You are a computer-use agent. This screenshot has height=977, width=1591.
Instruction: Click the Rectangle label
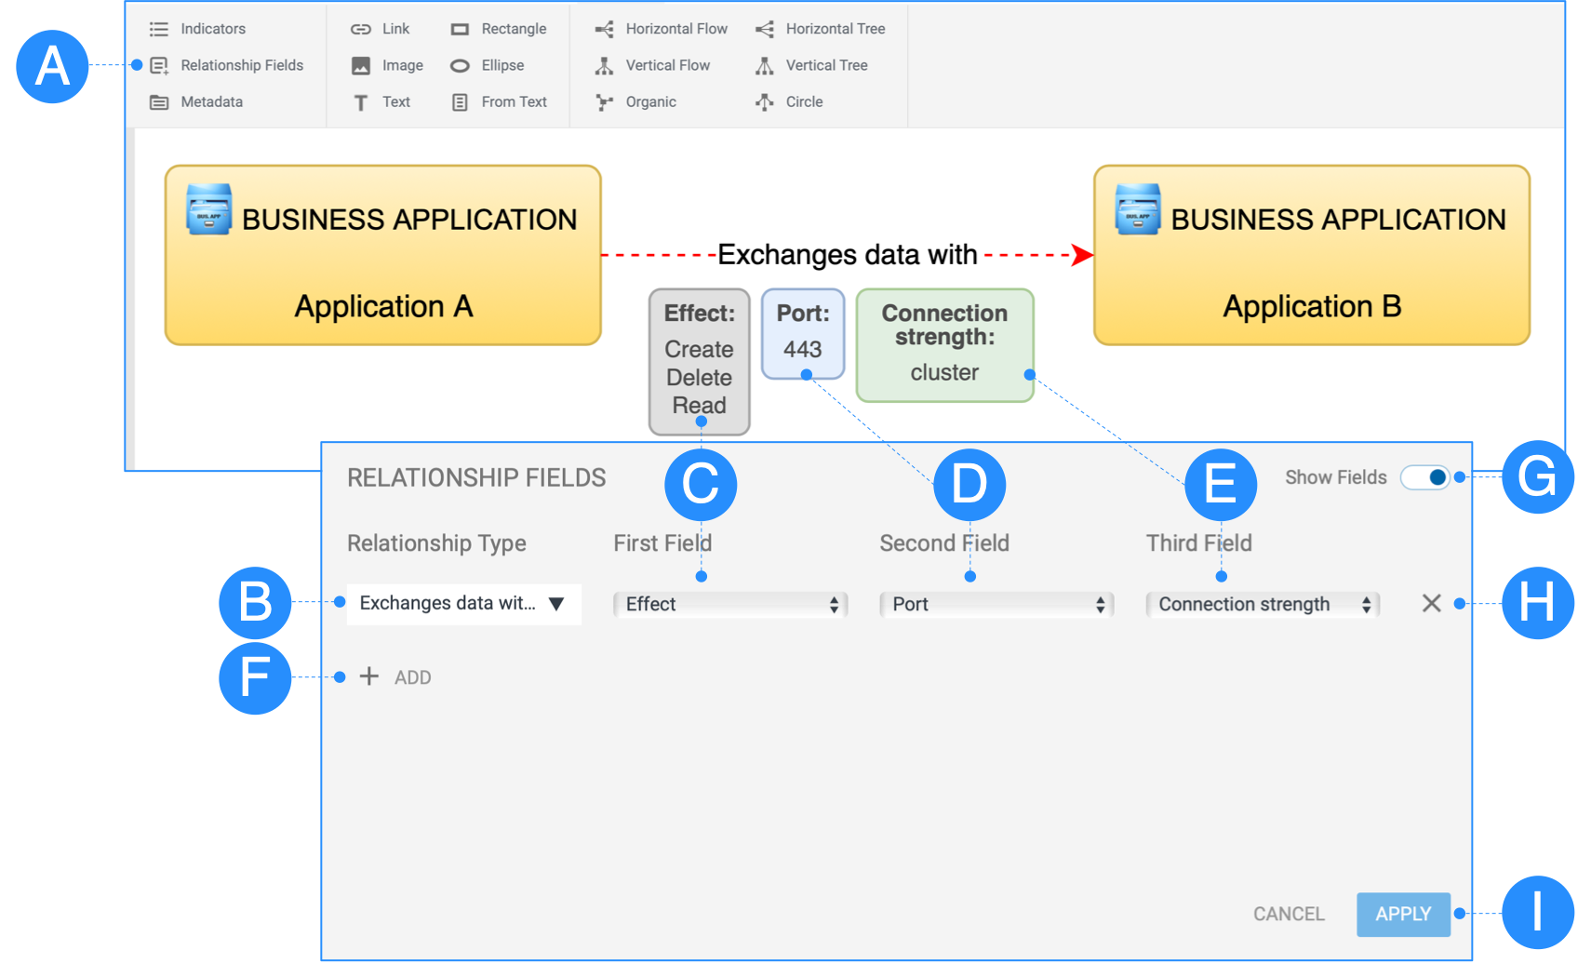pyautogui.click(x=514, y=29)
